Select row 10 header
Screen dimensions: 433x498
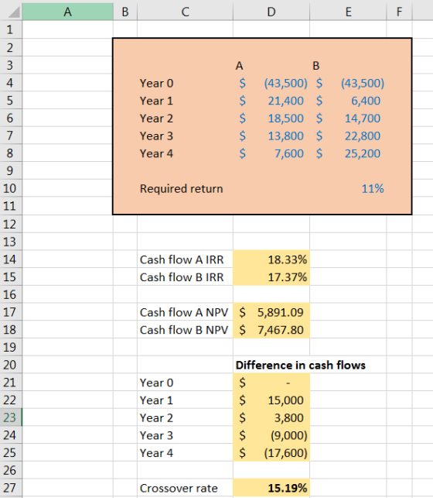[11, 188]
